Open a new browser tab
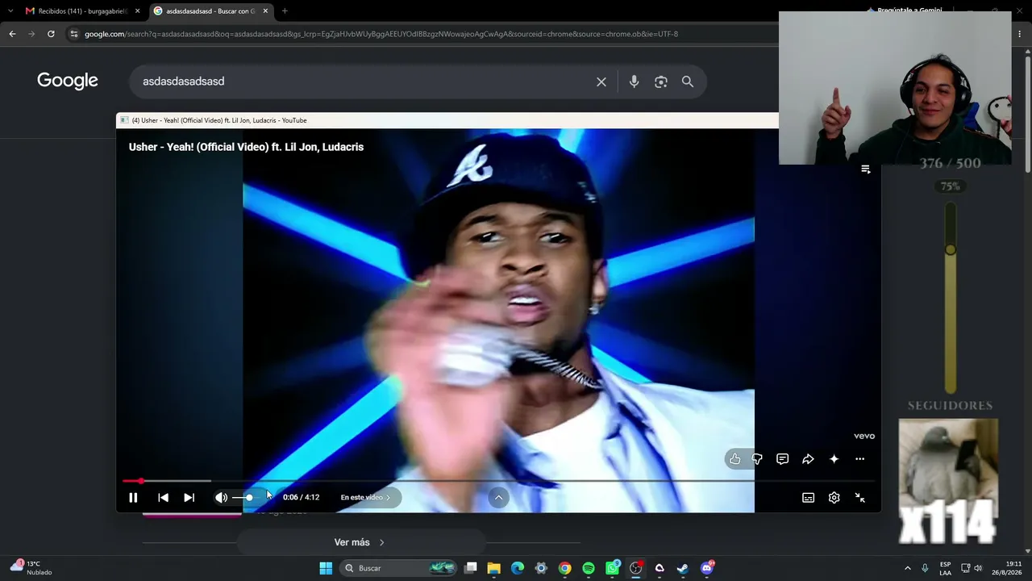Screen dimensions: 1032x581 click(285, 11)
